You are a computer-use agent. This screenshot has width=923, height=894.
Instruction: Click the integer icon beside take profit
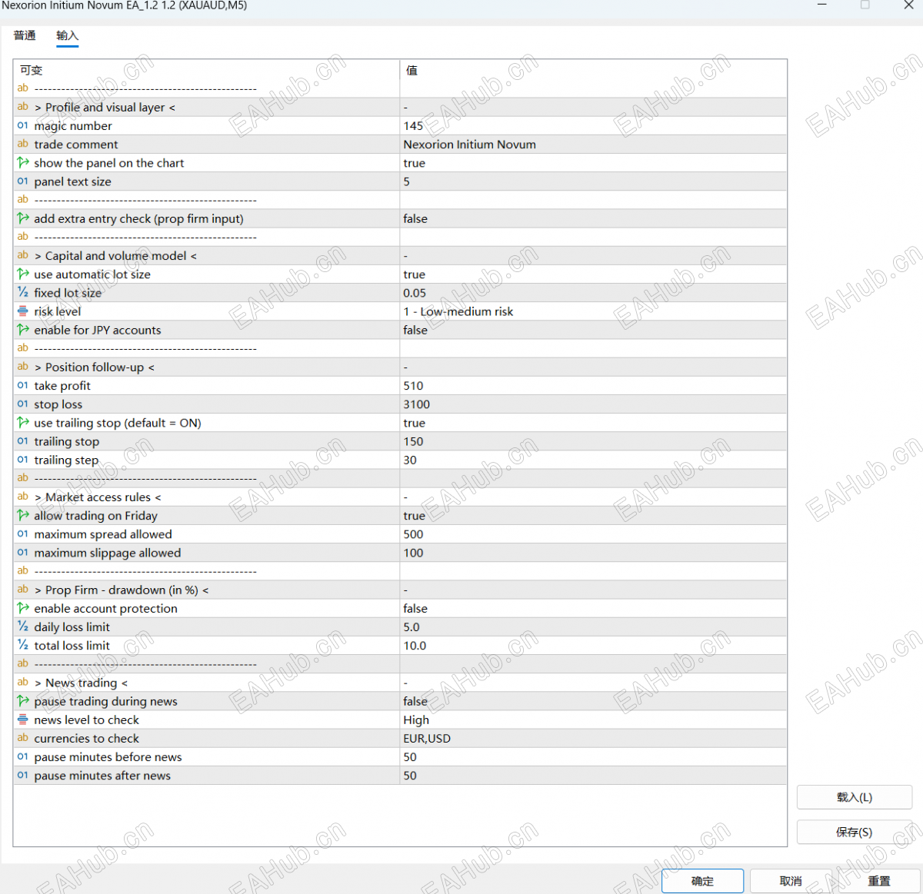pyautogui.click(x=23, y=385)
